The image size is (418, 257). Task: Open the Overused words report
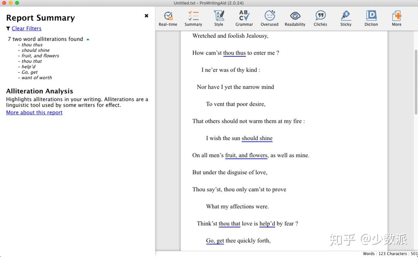pyautogui.click(x=269, y=18)
